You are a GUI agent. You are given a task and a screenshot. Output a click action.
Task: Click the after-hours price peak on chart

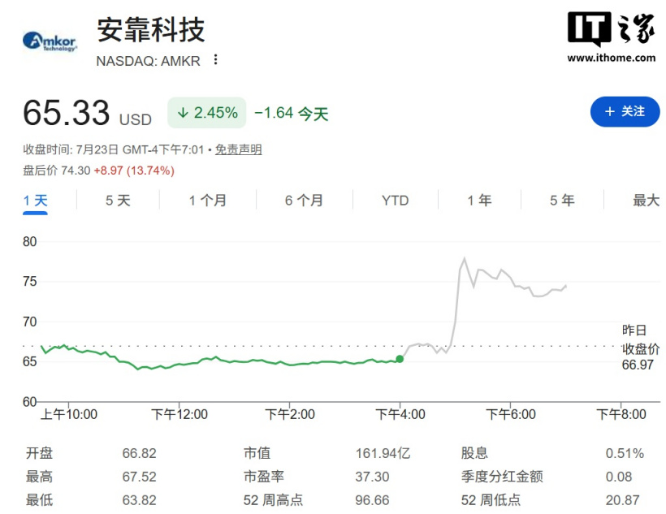pyautogui.click(x=465, y=258)
